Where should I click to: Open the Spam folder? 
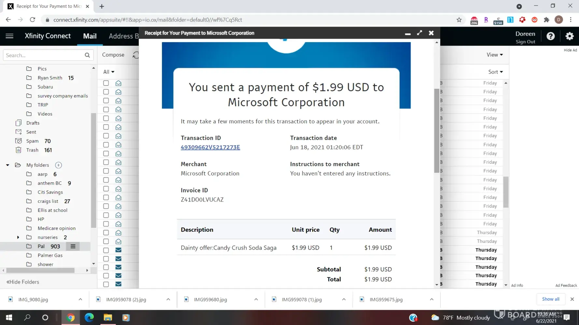coord(33,141)
